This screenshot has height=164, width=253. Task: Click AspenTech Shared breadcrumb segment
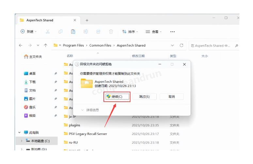click(131, 45)
